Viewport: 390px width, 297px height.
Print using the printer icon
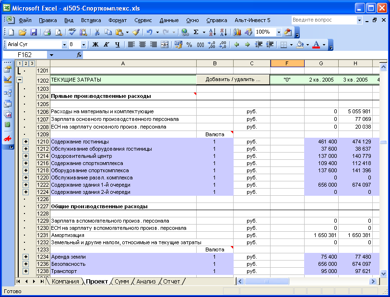point(47,32)
